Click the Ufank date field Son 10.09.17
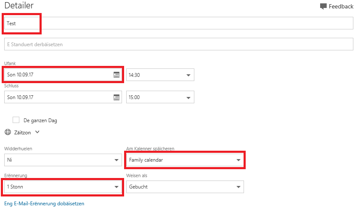This screenshot has width=358, height=212. coord(63,75)
